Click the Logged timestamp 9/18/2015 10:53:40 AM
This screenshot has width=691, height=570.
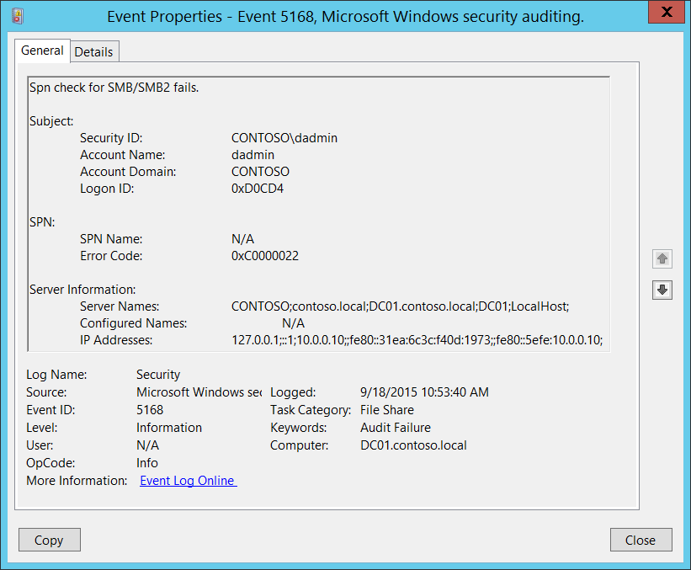coord(424,392)
